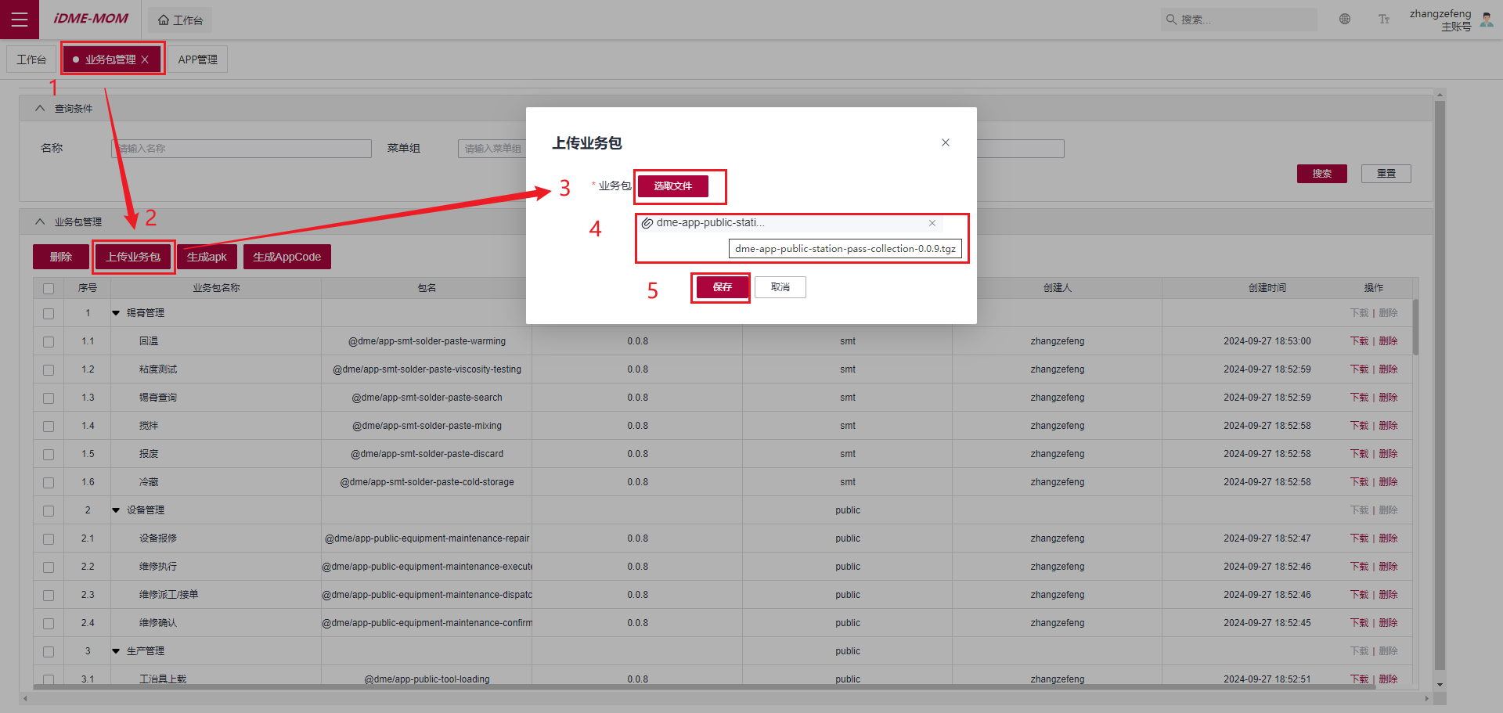1503x713 pixels.
Task: Click the user avatar icon
Action: (x=1487, y=20)
